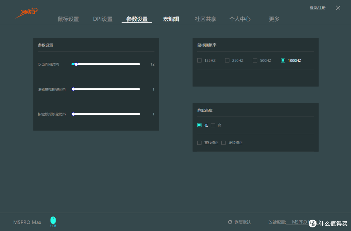Click the 双击间隔时间 value 12

(152, 64)
